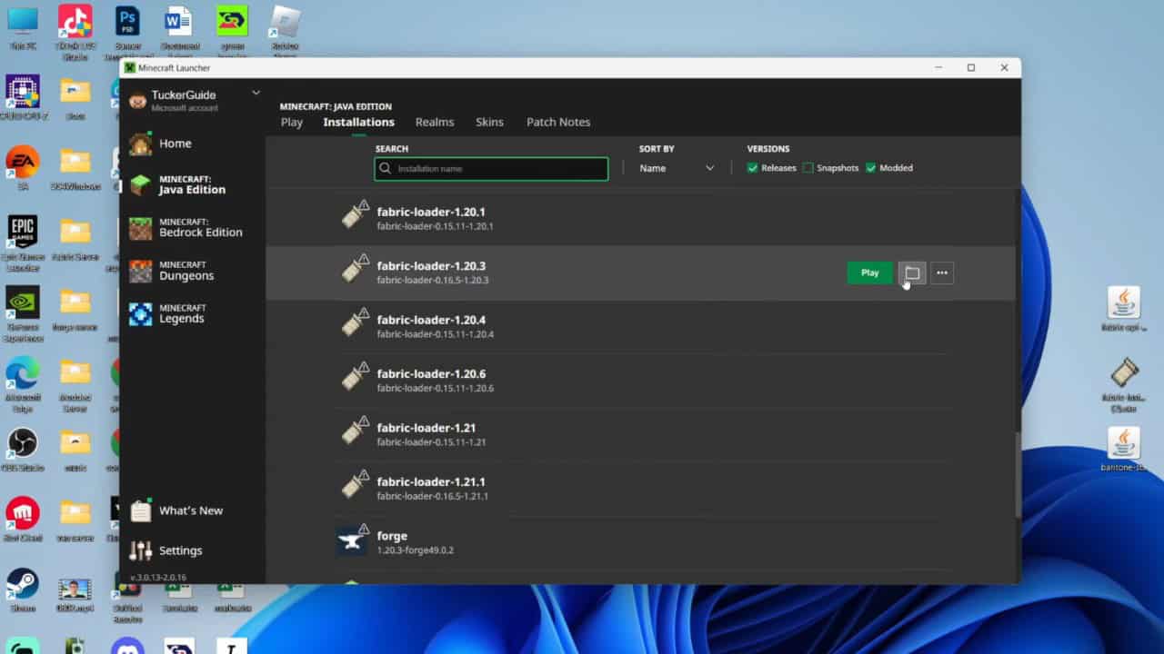The height and width of the screenshot is (654, 1164).
Task: Toggle the Modded checkbox
Action: tap(871, 168)
